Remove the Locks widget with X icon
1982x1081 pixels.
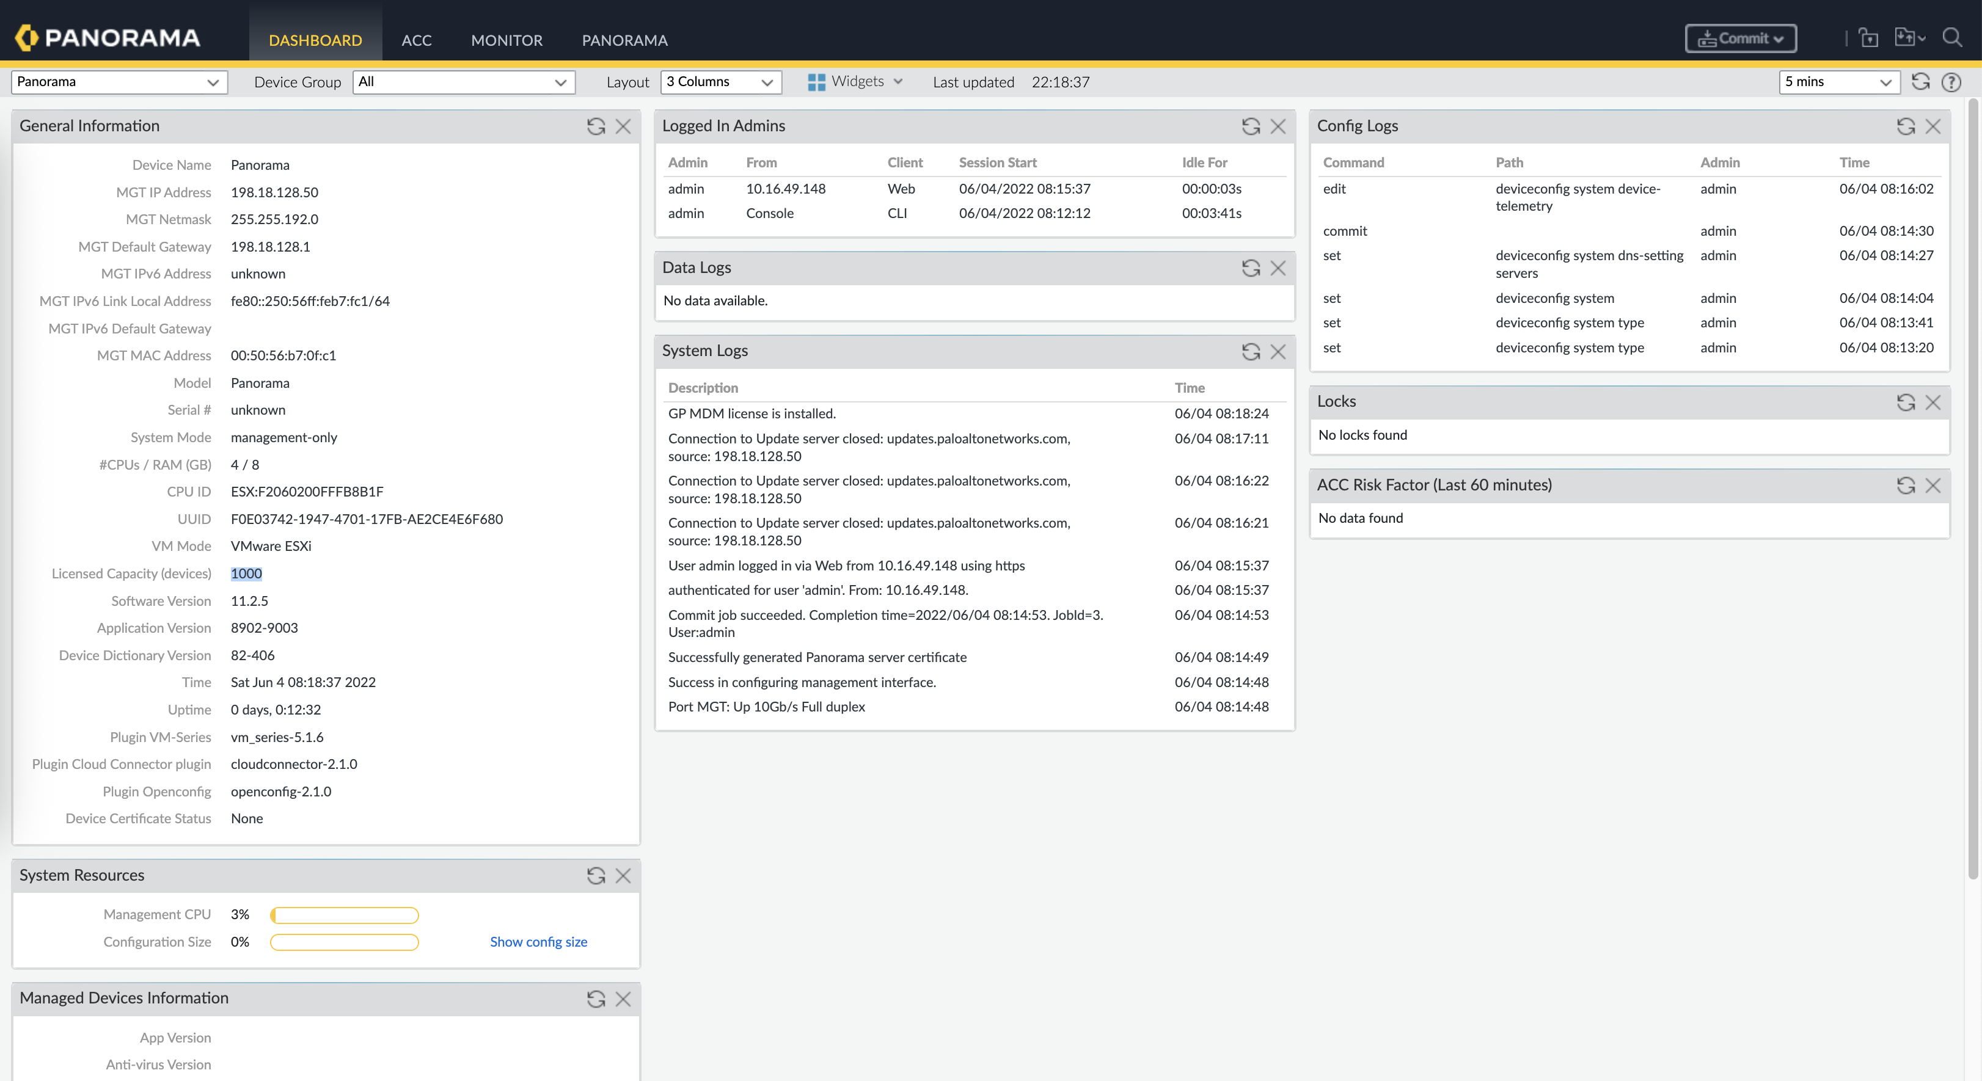(x=1933, y=402)
